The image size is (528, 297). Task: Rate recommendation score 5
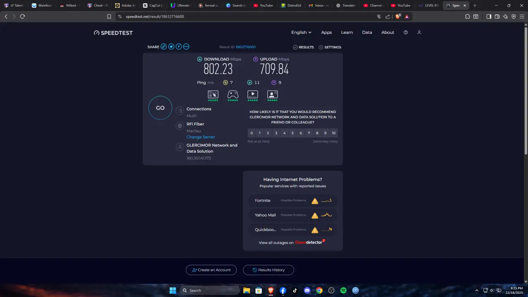coord(292,133)
